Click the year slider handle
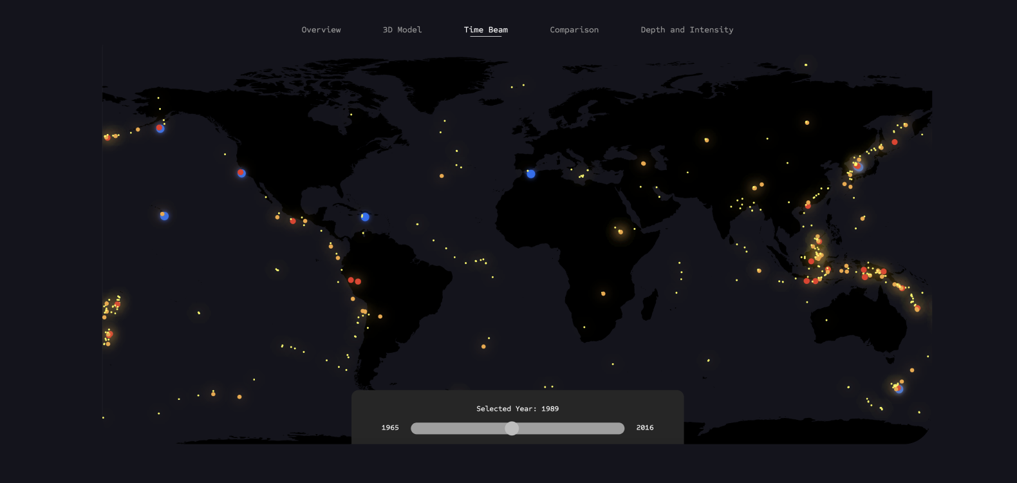Viewport: 1017px width, 483px height. 512,428
